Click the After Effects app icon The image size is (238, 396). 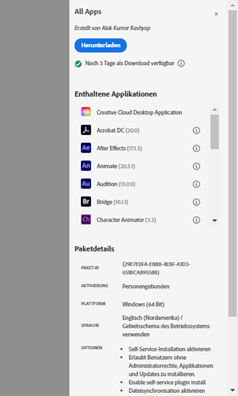click(x=86, y=148)
